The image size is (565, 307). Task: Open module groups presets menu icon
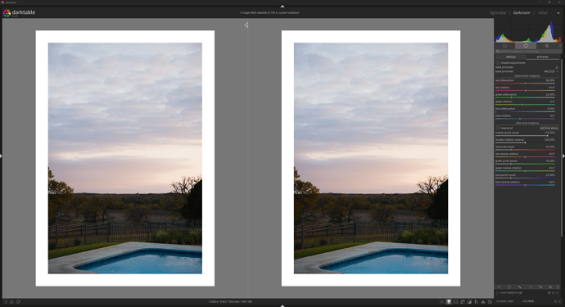point(560,46)
